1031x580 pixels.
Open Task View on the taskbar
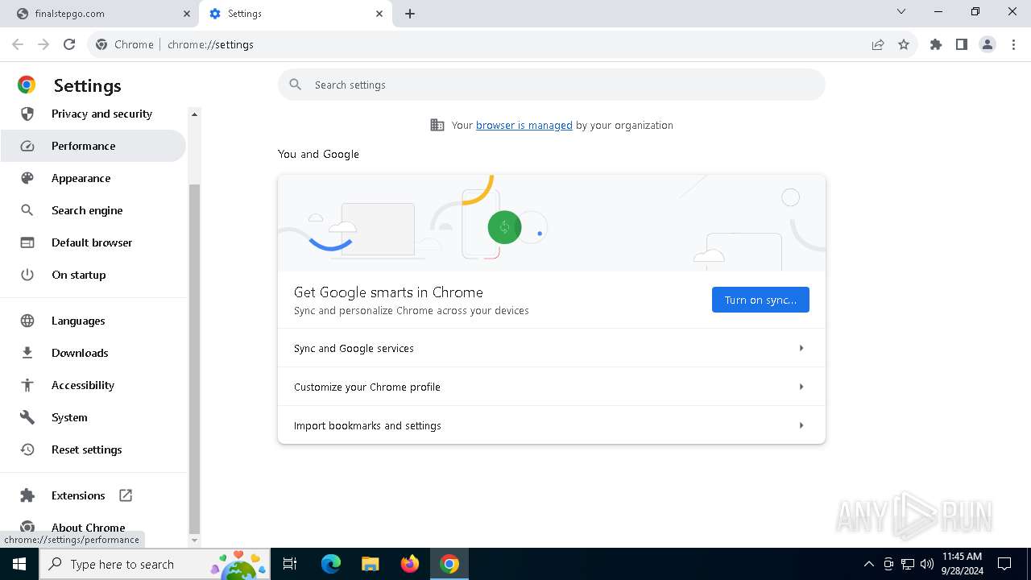[x=290, y=564]
